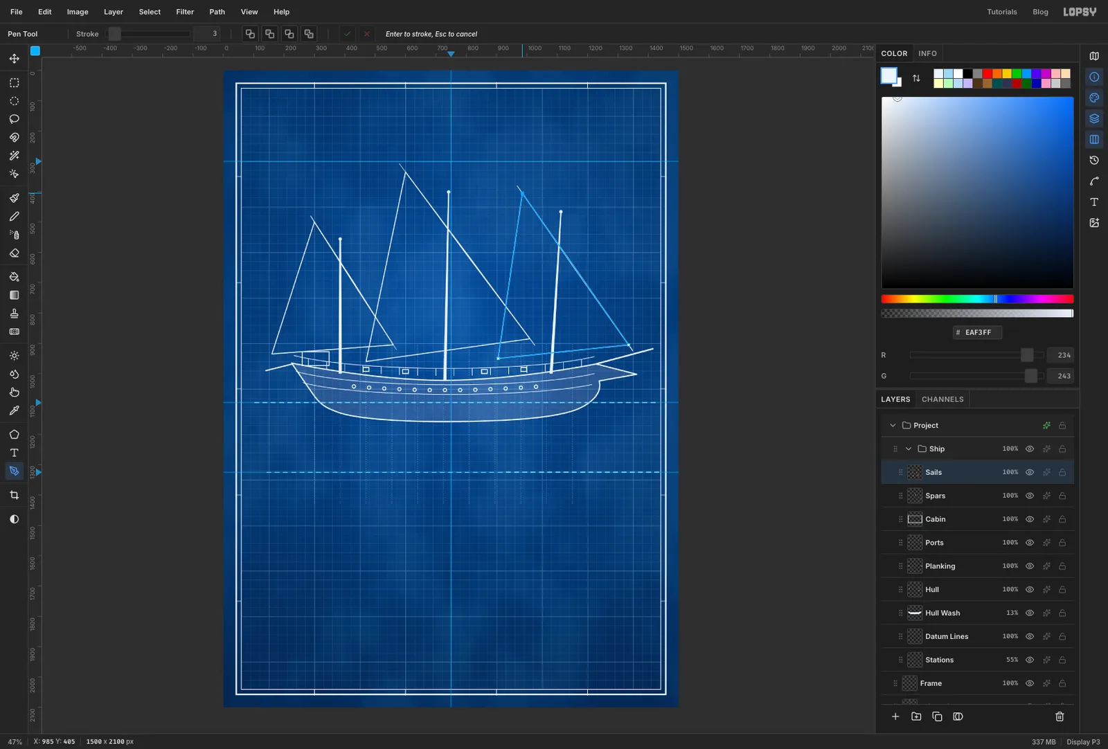Delete the selected layer with trash icon
The image size is (1108, 749).
point(1060,716)
